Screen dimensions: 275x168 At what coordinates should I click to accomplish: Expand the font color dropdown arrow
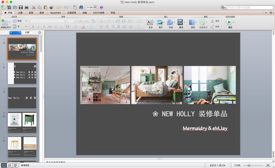click(x=87, y=26)
